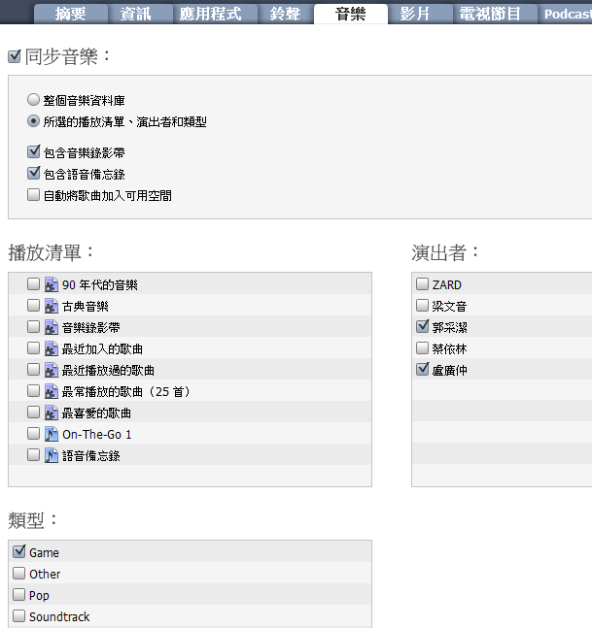The width and height of the screenshot is (592, 628).
Task: Uncheck the 同步音樂 checkbox
Action: [15, 56]
